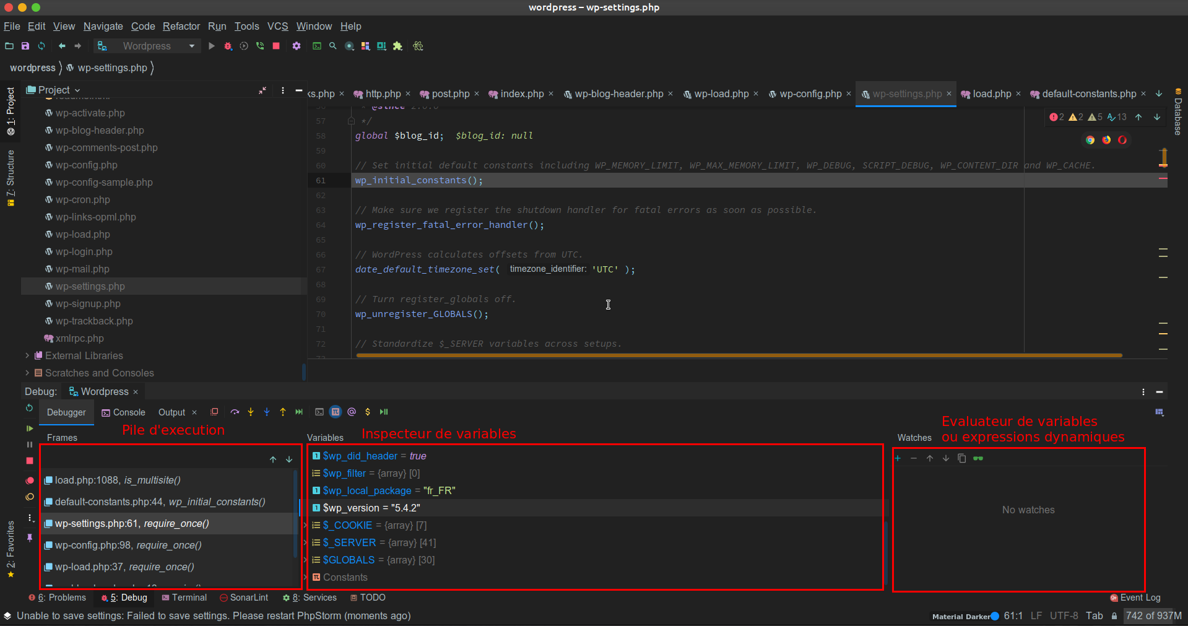
Task: Open the Wordpress run configuration dropdown
Action: pyautogui.click(x=147, y=46)
